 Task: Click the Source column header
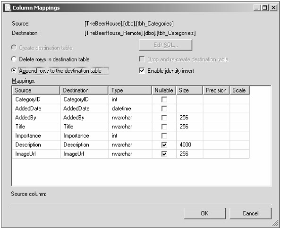pyautogui.click(x=36, y=90)
